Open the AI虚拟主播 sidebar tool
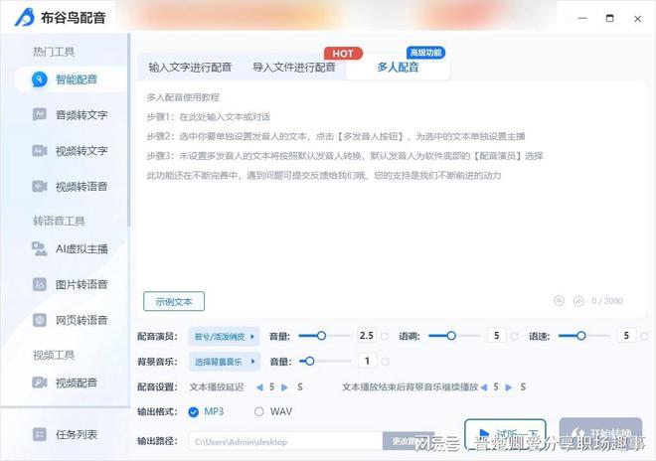The width and height of the screenshot is (656, 461). click(71, 249)
